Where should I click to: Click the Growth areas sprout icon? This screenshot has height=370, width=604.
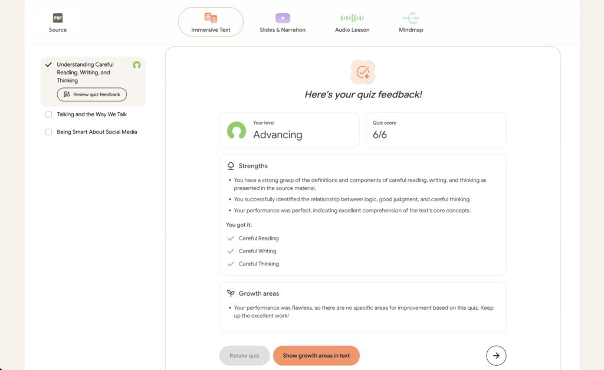pos(231,293)
